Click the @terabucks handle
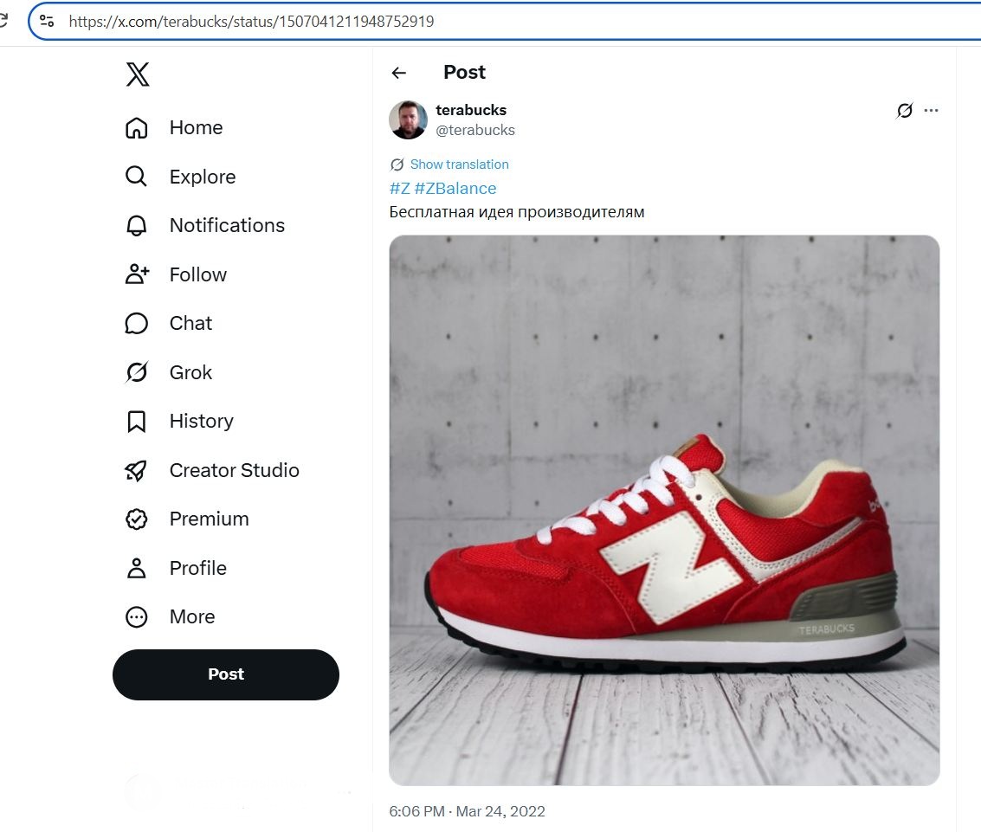This screenshot has width=981, height=832. 474,130
